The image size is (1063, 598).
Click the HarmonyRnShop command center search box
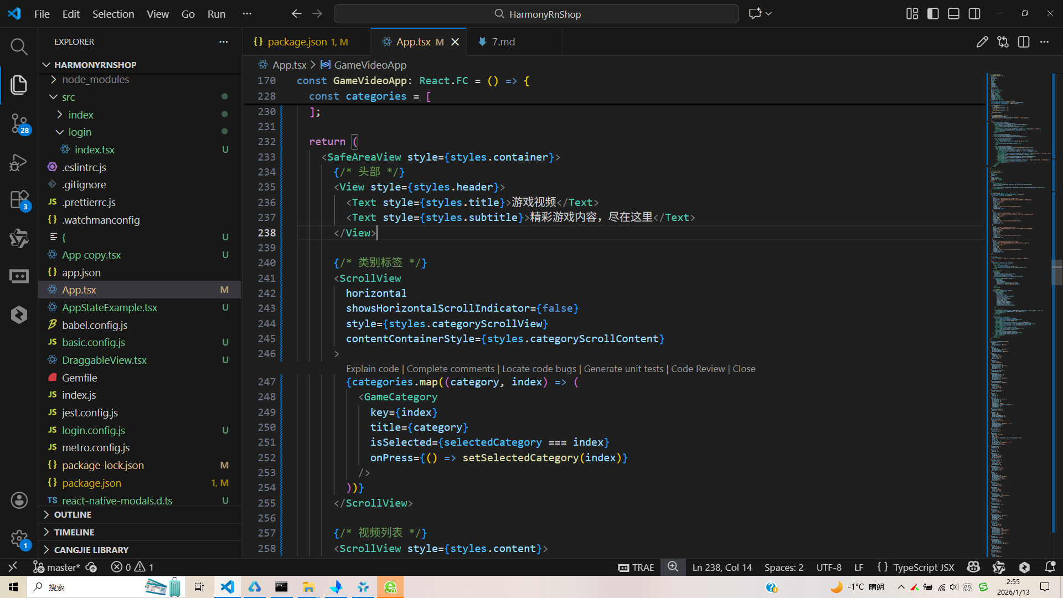[536, 14]
